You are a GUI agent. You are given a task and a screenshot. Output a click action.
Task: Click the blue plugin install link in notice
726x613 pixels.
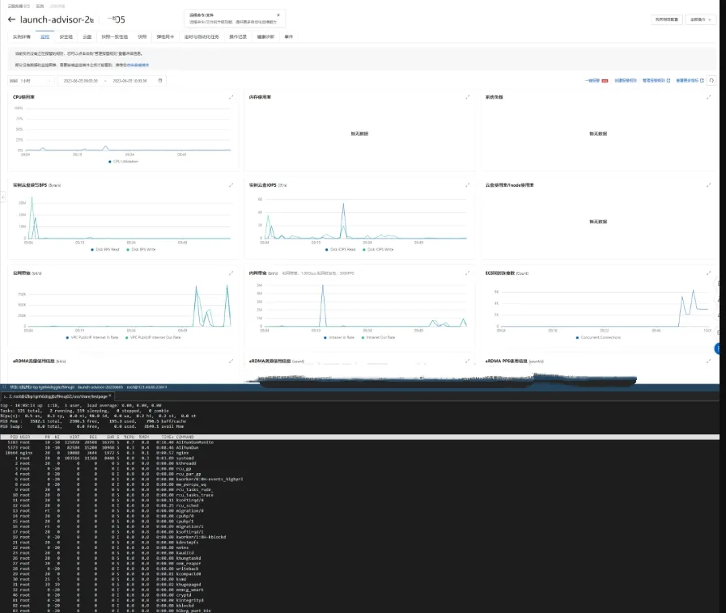point(138,65)
